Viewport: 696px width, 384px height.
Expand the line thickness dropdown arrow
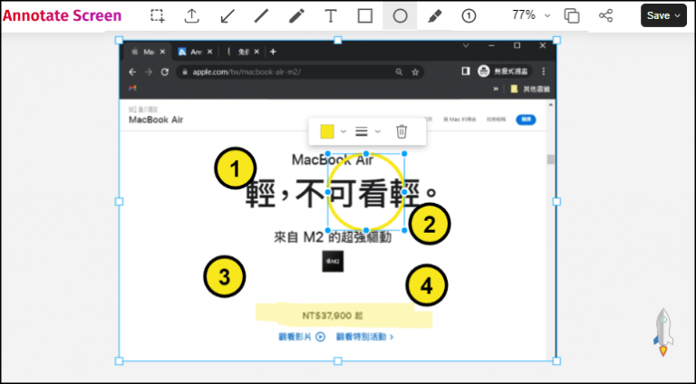[x=378, y=131]
